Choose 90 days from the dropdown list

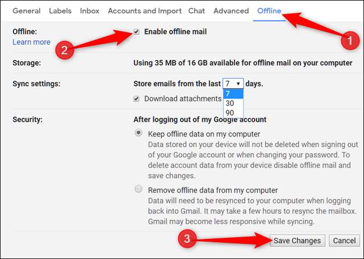(230, 112)
